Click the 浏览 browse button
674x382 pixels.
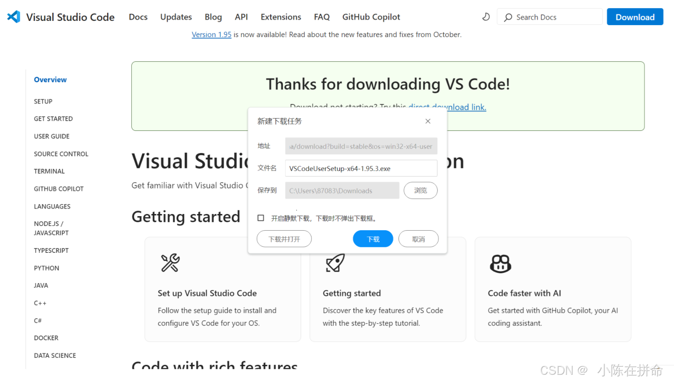[421, 190]
